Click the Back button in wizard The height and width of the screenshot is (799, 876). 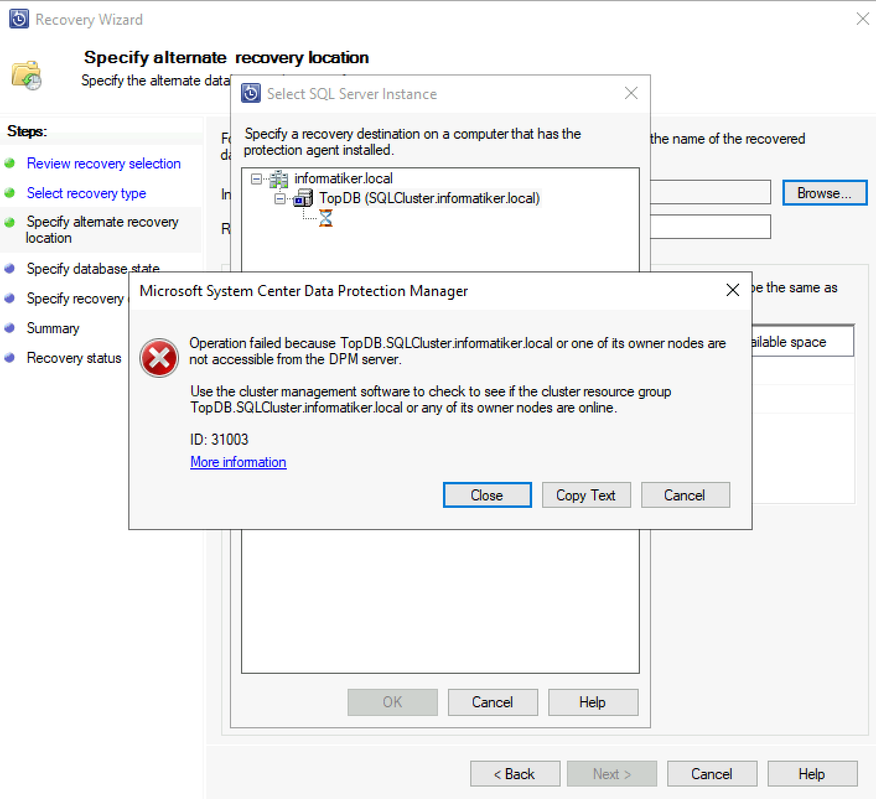pyautogui.click(x=515, y=774)
